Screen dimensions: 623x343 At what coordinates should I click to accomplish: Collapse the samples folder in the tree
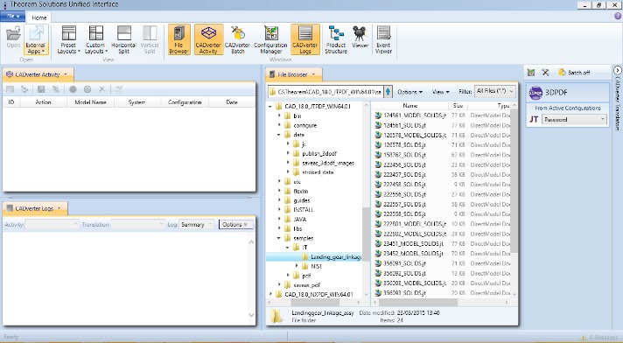279,238
